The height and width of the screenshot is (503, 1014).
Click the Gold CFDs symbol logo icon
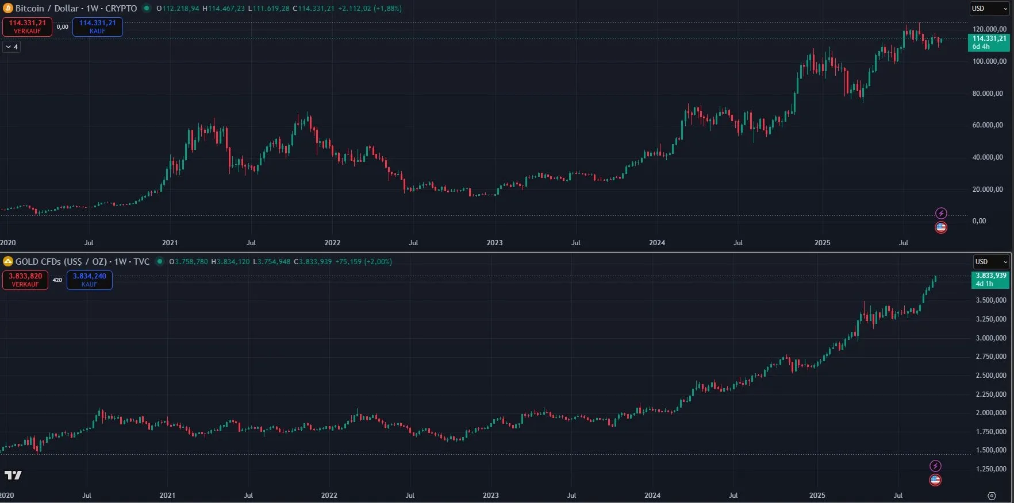[x=8, y=262]
